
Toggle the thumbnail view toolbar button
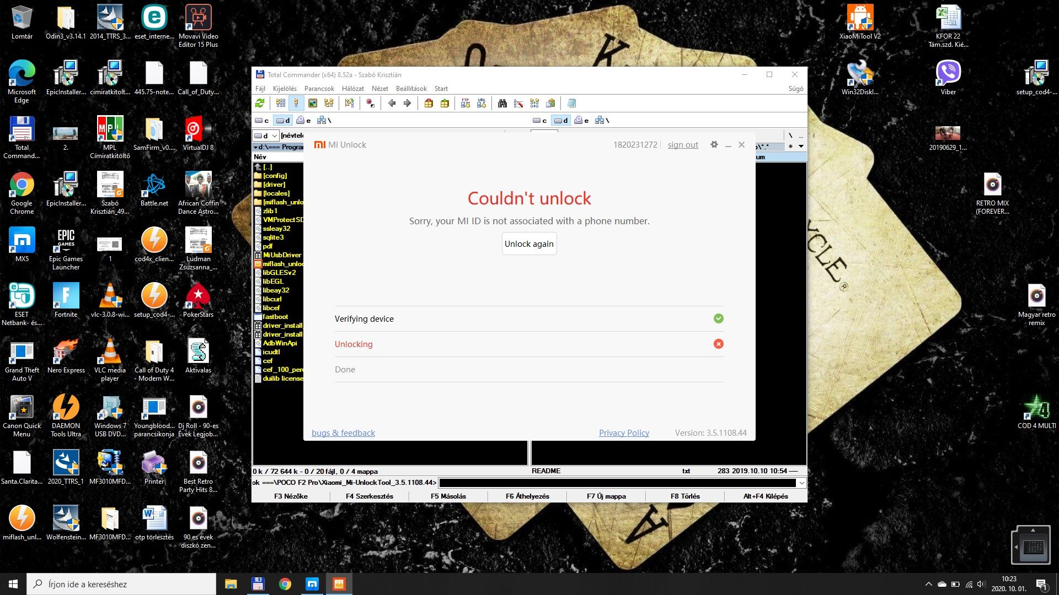click(x=313, y=103)
